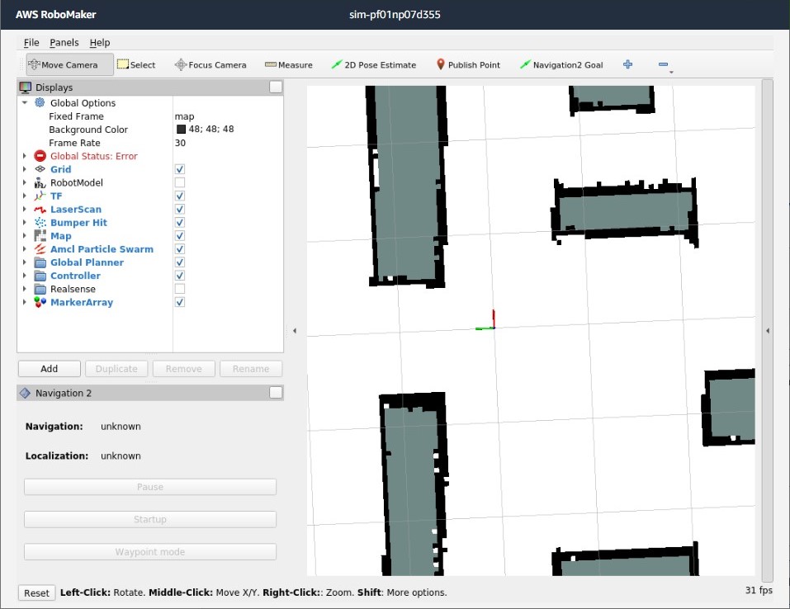790x609 pixels.
Task: Click the Realsense folder icon
Action: pyautogui.click(x=40, y=289)
